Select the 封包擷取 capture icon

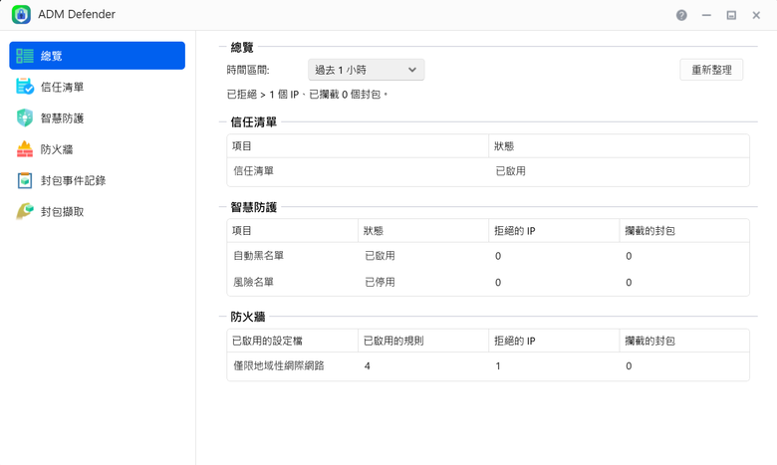click(25, 211)
